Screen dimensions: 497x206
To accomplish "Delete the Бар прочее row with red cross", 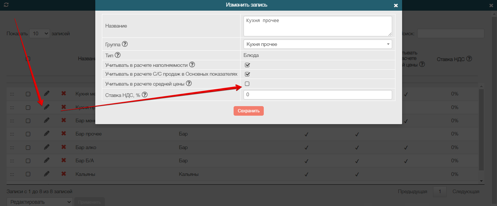I will [x=64, y=134].
